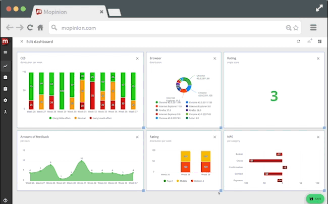Refresh the dashboard using the reload icon
This screenshot has height=204, width=328.
click(x=298, y=41)
